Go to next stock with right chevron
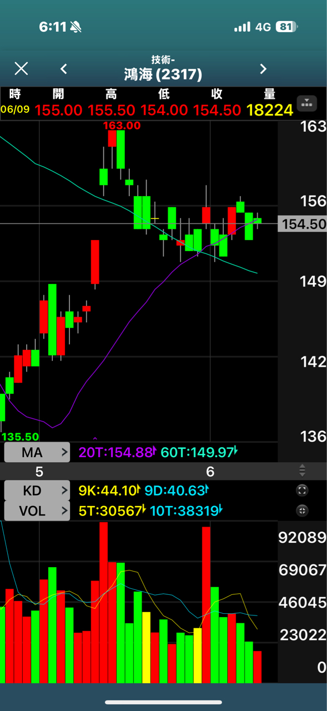327x711 pixels. point(263,69)
